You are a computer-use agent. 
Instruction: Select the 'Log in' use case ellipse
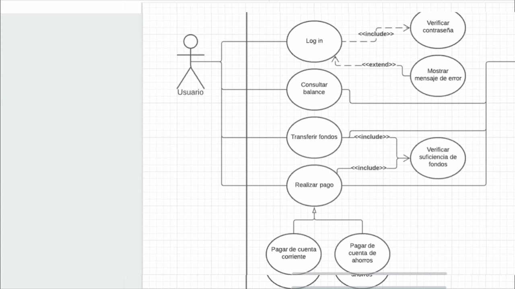click(x=314, y=41)
